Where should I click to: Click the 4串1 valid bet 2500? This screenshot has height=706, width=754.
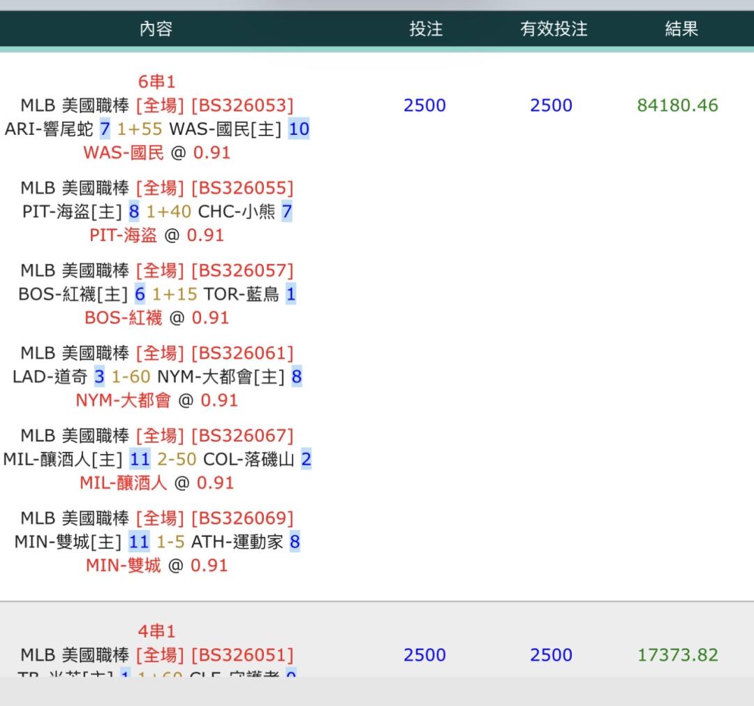(x=551, y=655)
